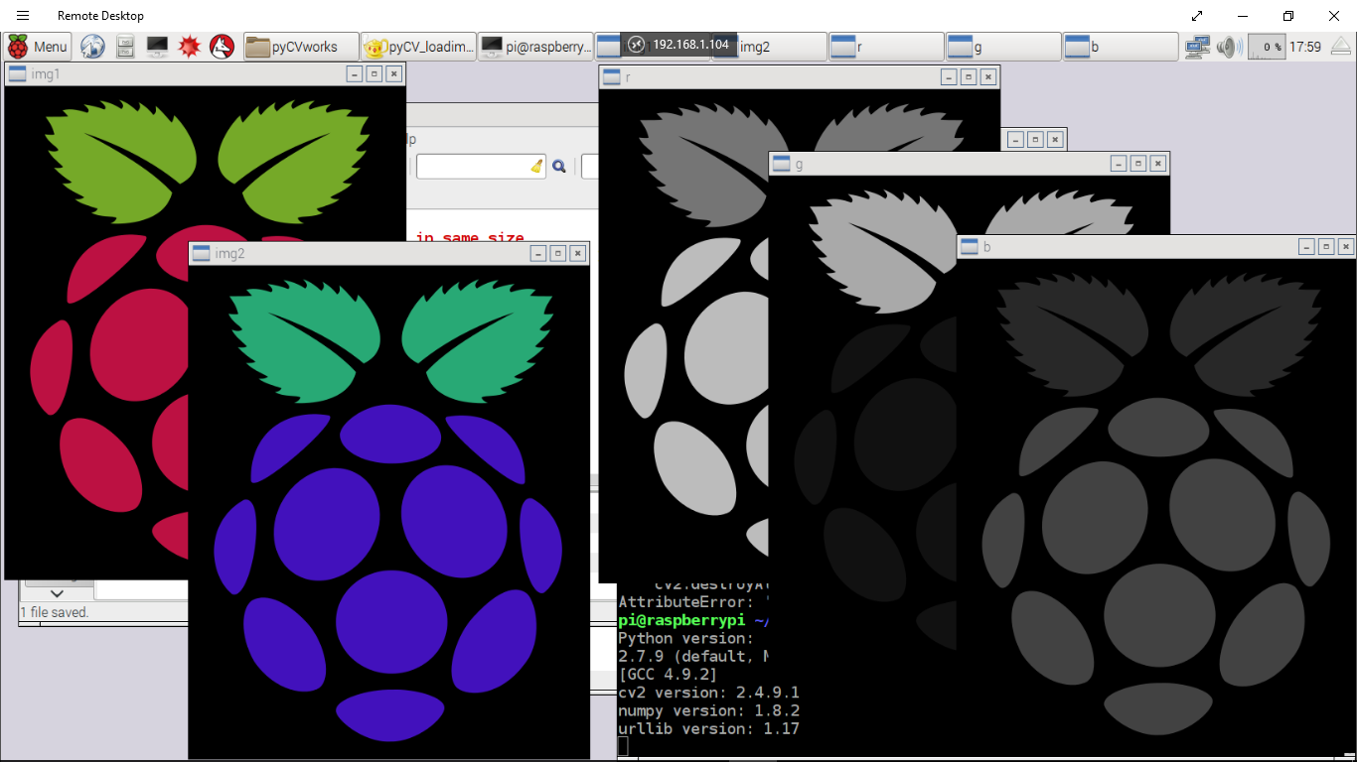Open the file manager cabinet icon
This screenshot has width=1357, height=762.
125,47
